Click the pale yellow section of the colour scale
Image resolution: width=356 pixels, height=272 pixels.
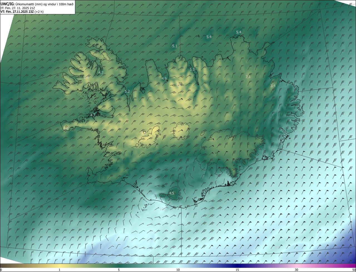(60, 266)
